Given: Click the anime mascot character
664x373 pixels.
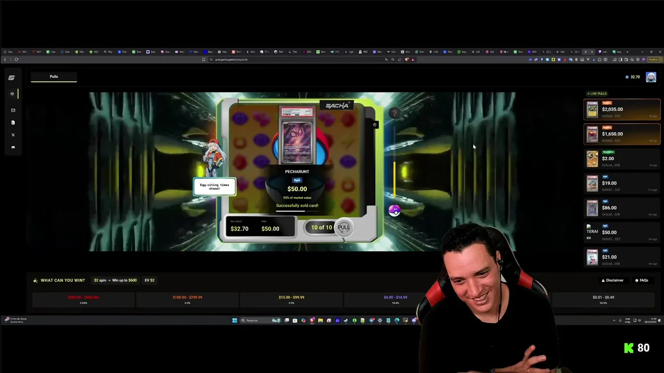Looking at the screenshot, I should (x=214, y=158).
